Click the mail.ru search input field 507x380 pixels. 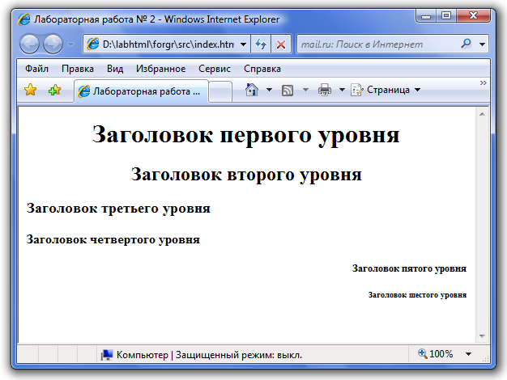[378, 44]
